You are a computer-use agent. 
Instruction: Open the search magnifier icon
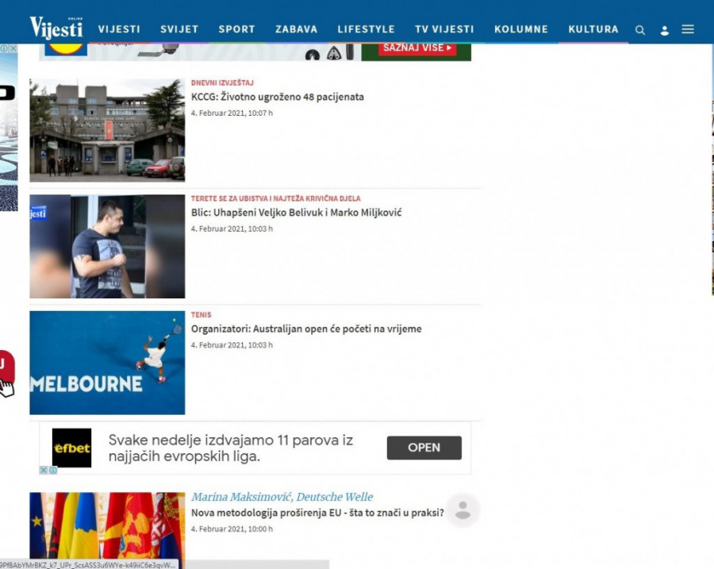pyautogui.click(x=640, y=30)
